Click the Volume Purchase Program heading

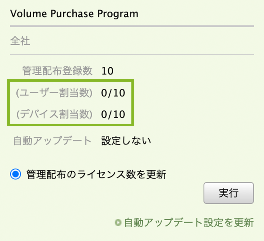74,14
